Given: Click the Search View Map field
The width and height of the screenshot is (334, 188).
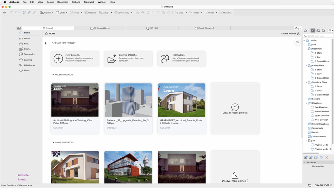Looking at the screenshot, I should [318, 36].
